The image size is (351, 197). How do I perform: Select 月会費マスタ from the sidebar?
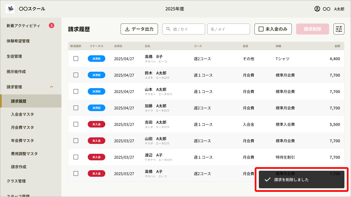point(22,127)
